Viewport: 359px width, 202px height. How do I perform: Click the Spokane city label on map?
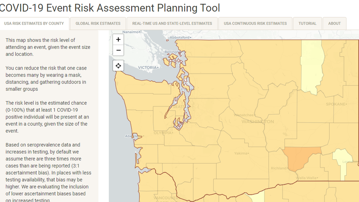point(336,104)
